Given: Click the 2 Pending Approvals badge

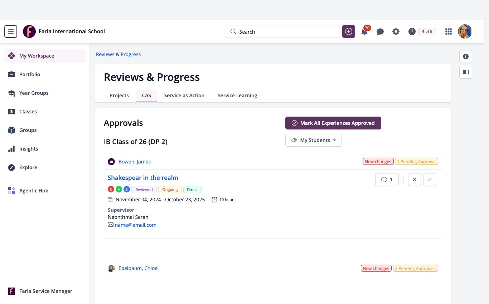Looking at the screenshot, I should 416,268.
